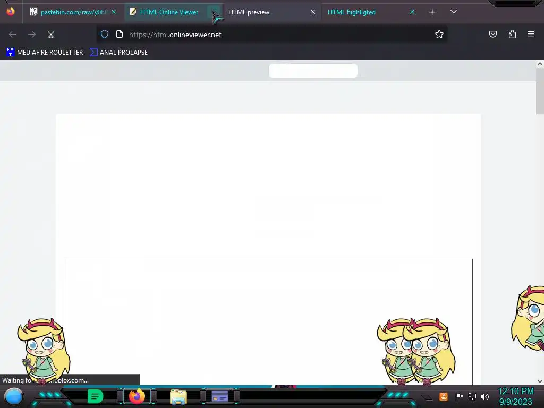Open the green chat app in taskbar
This screenshot has height=408, width=544.
coord(96,396)
